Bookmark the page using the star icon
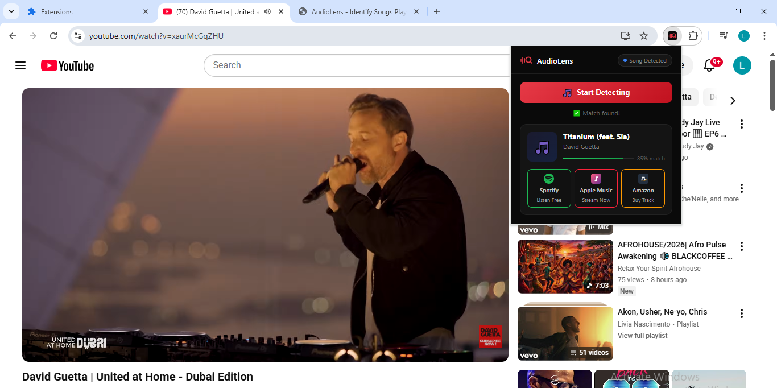777x388 pixels. pos(644,35)
